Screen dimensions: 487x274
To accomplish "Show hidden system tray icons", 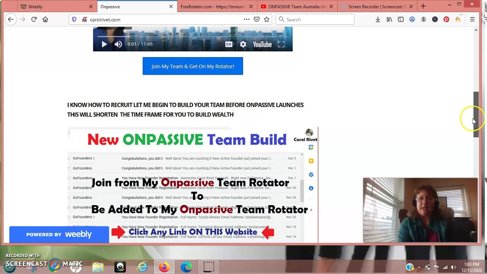I will click(419, 267).
